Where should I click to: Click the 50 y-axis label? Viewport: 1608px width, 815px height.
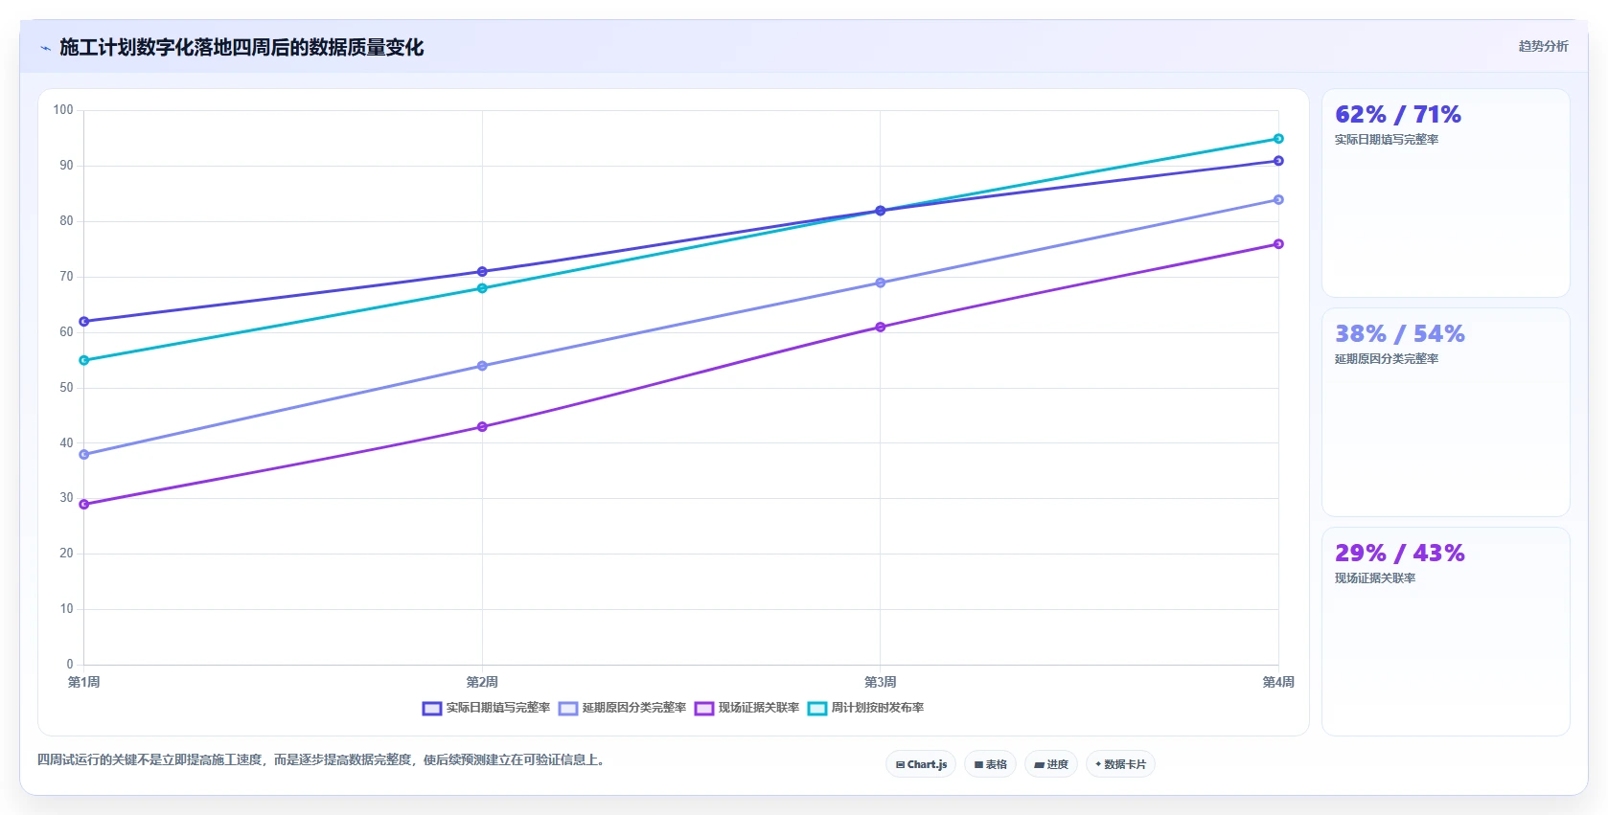pyautogui.click(x=66, y=388)
